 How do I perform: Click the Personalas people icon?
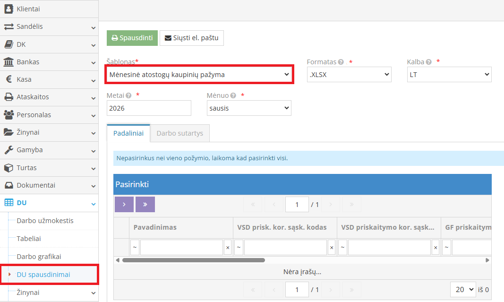[x=9, y=115]
